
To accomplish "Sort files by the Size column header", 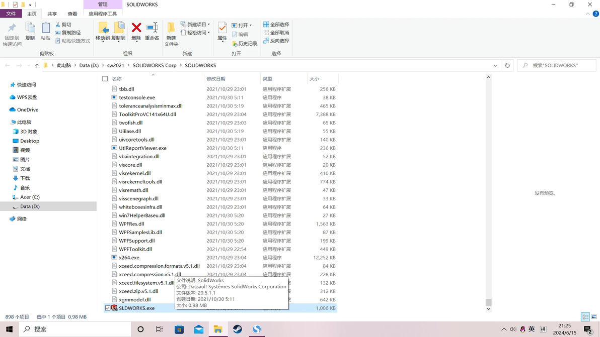I will pyautogui.click(x=314, y=79).
